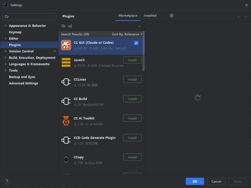Switch to the Installed tab

(150, 16)
